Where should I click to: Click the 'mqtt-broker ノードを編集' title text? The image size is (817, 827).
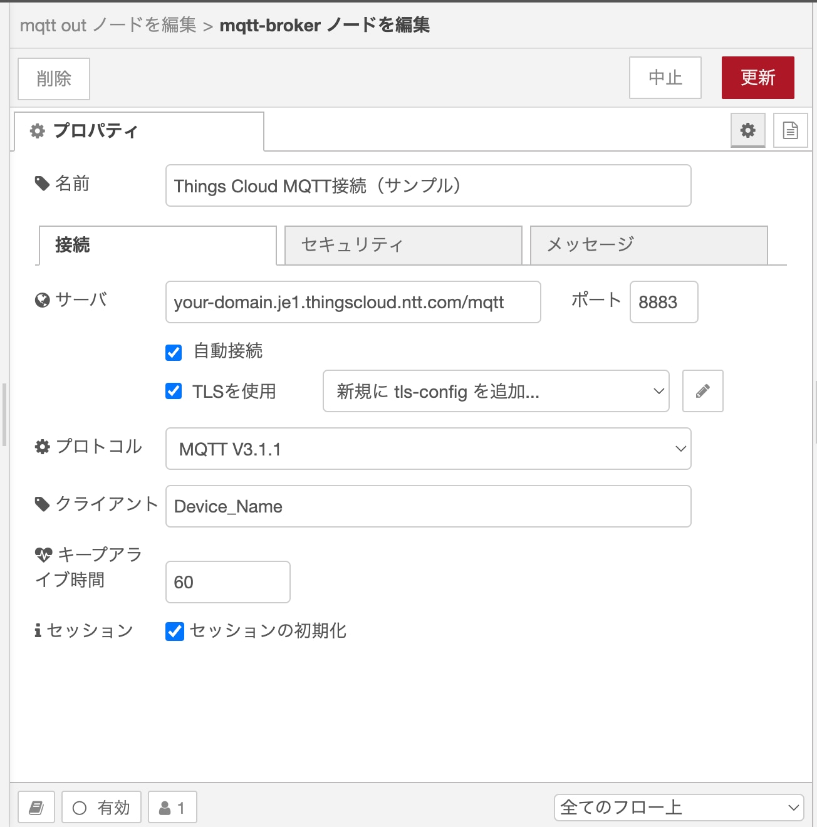click(x=325, y=25)
